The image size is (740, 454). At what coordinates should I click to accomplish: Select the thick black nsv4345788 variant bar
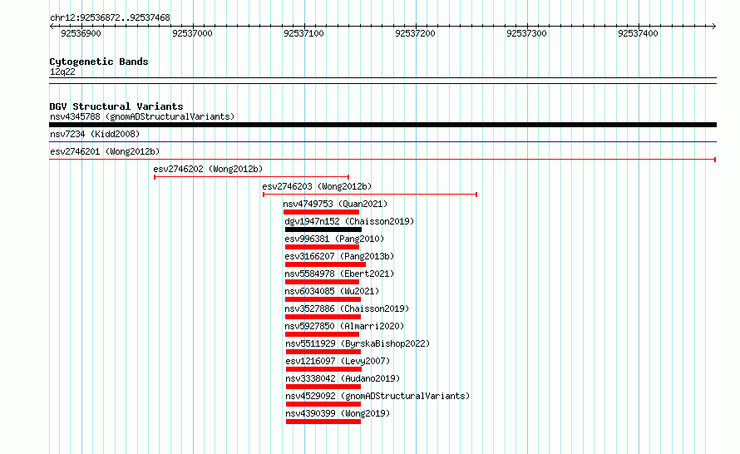(x=382, y=125)
